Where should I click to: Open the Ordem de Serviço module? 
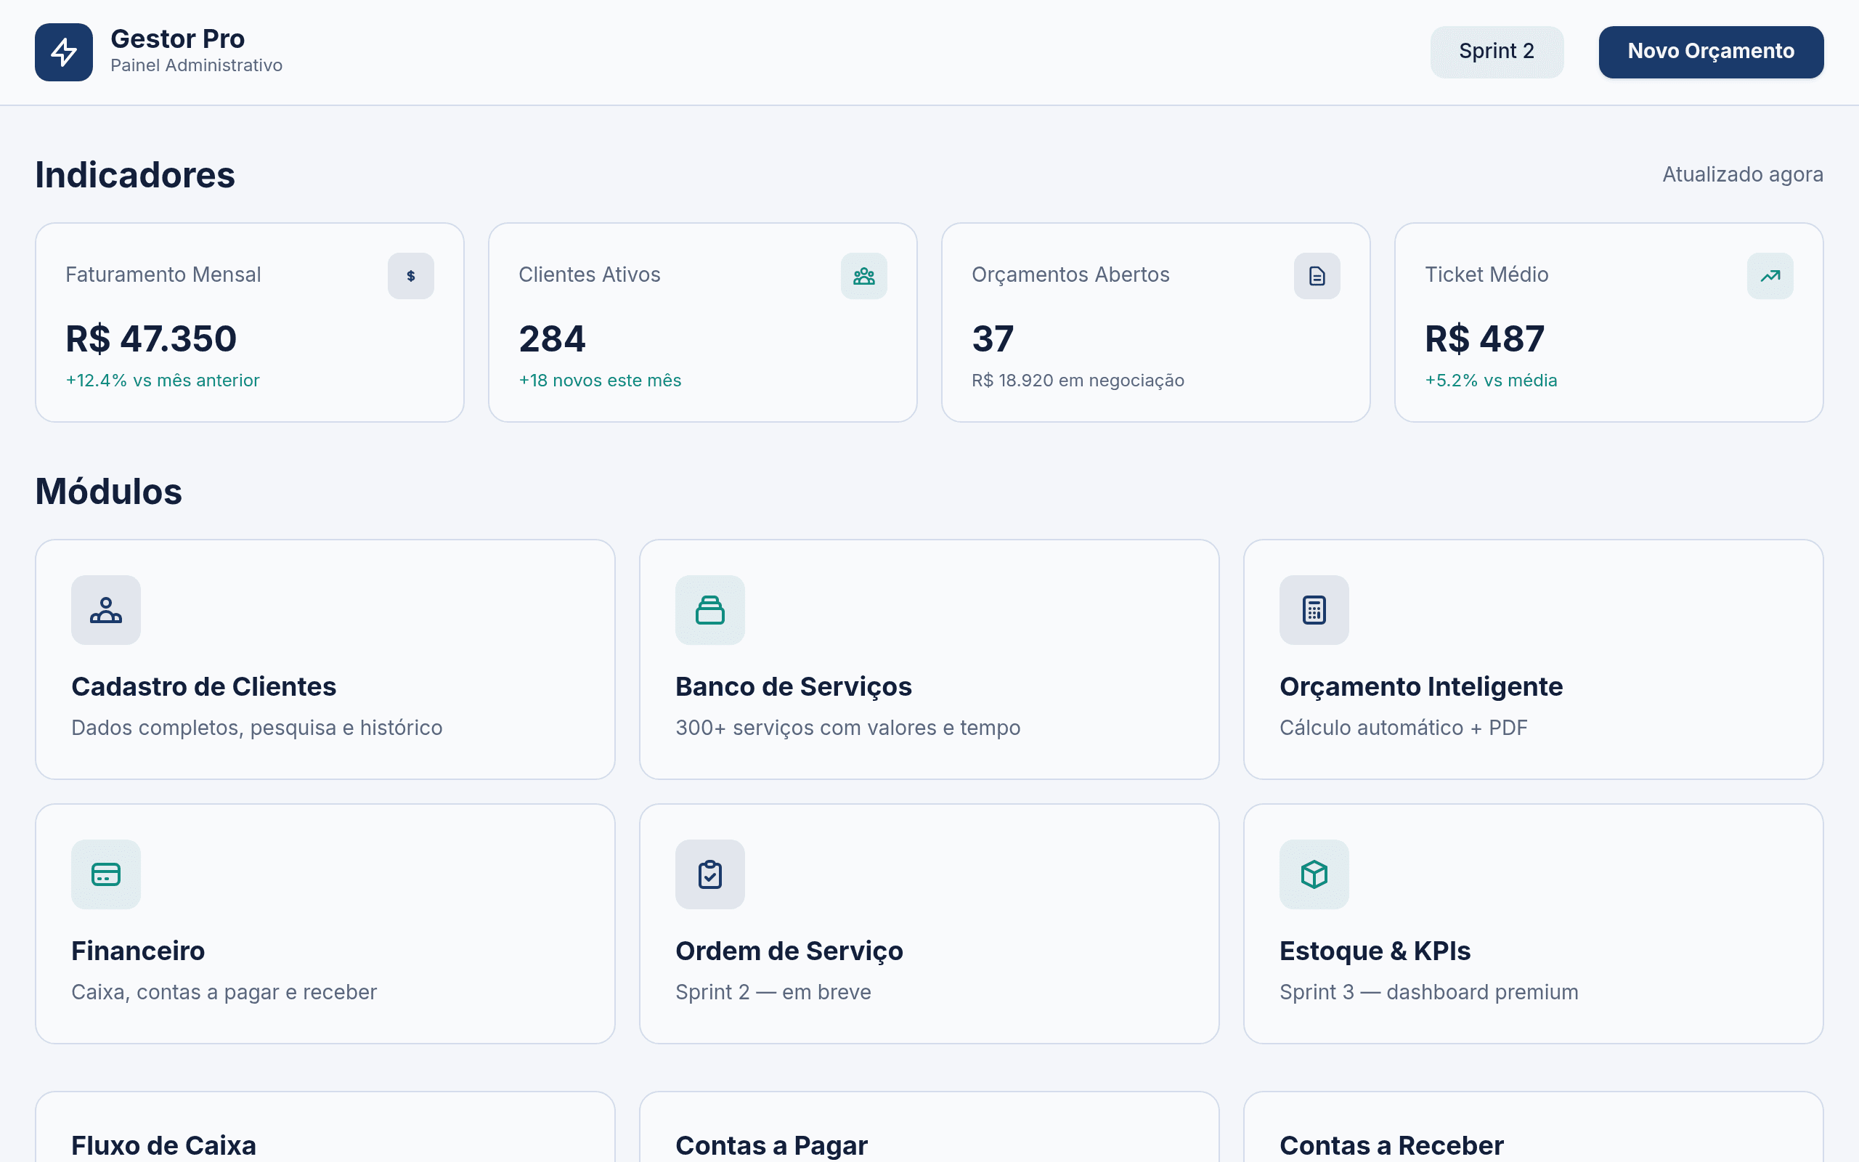(929, 924)
